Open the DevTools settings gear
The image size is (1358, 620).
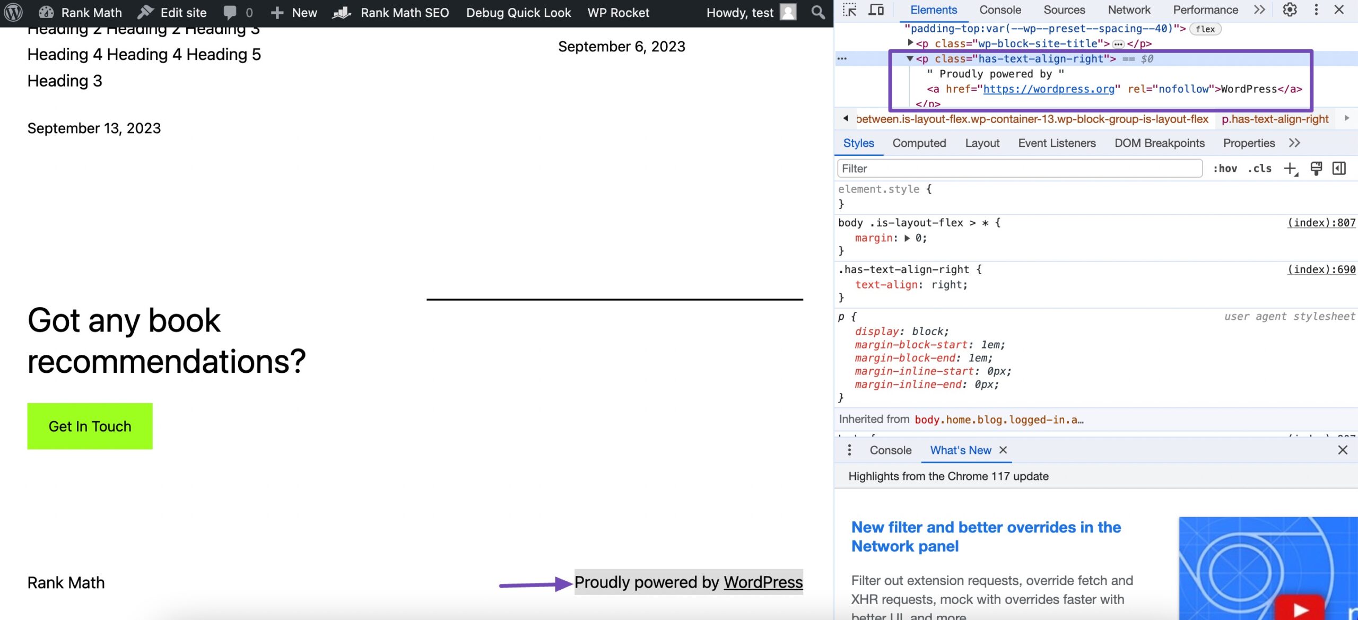(1290, 10)
